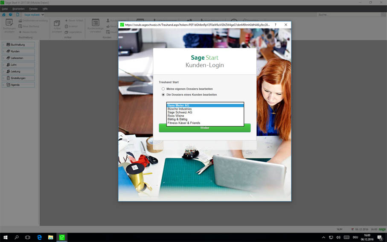
Task: Show hidden tray icons chevron
Action: tap(323, 237)
